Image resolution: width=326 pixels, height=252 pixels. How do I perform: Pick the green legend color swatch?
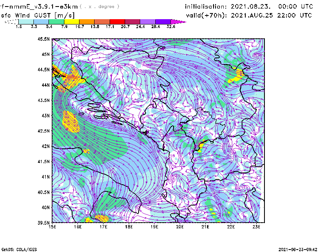click(56, 22)
